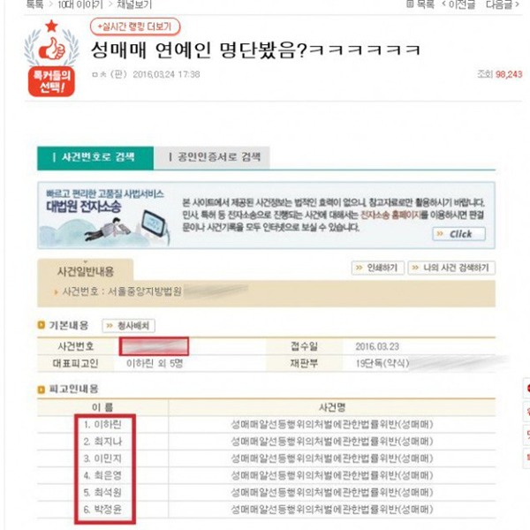Click the list icon beside 목록
Image resolution: width=530 pixels, height=530 pixels.
click(x=410, y=4)
